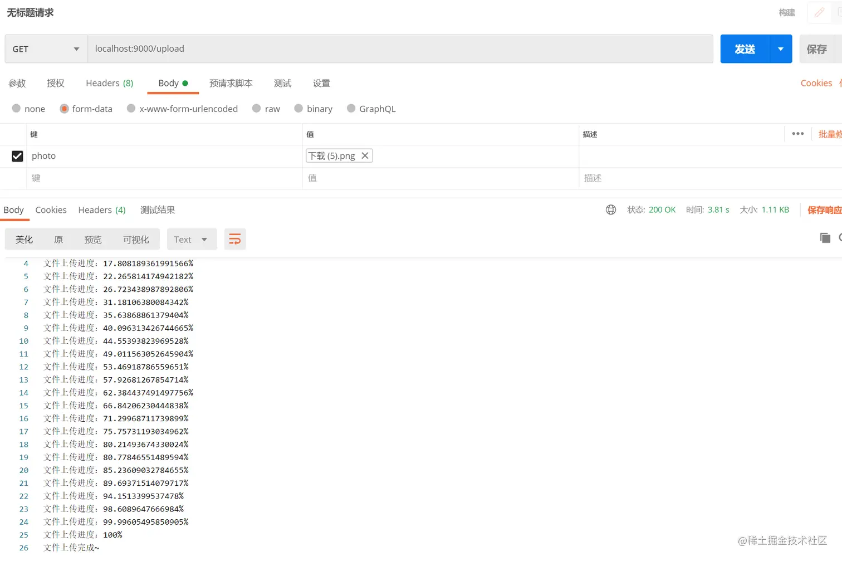
Task: Open the 预请求脚本 tab
Action: point(231,83)
